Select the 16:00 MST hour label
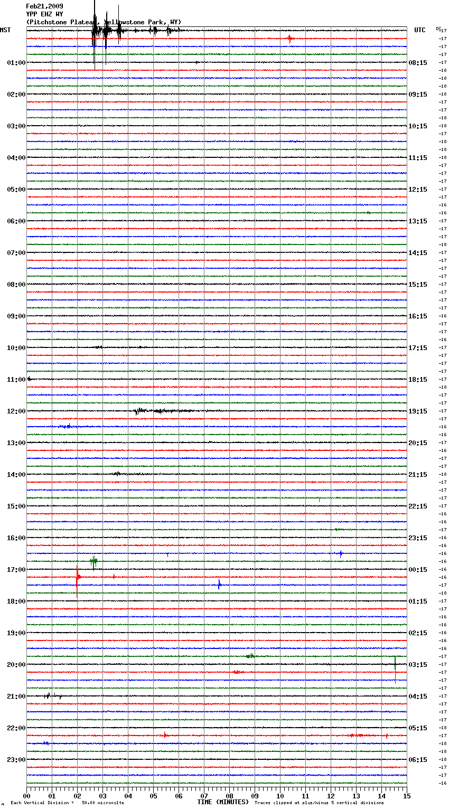Image resolution: width=449 pixels, height=810 pixels. tap(16, 538)
